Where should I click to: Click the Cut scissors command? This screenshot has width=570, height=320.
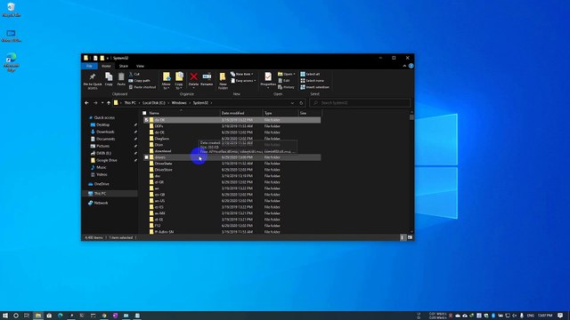[134, 74]
